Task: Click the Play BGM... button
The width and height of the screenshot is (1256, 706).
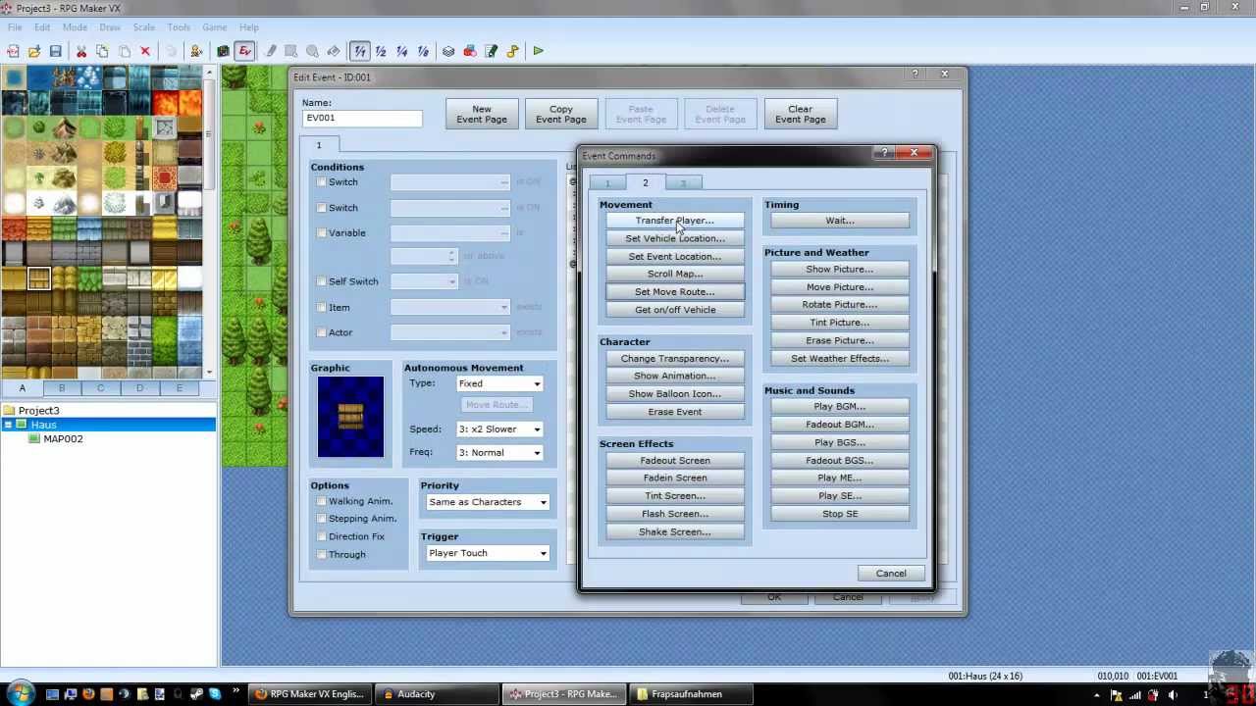Action: coord(840,407)
